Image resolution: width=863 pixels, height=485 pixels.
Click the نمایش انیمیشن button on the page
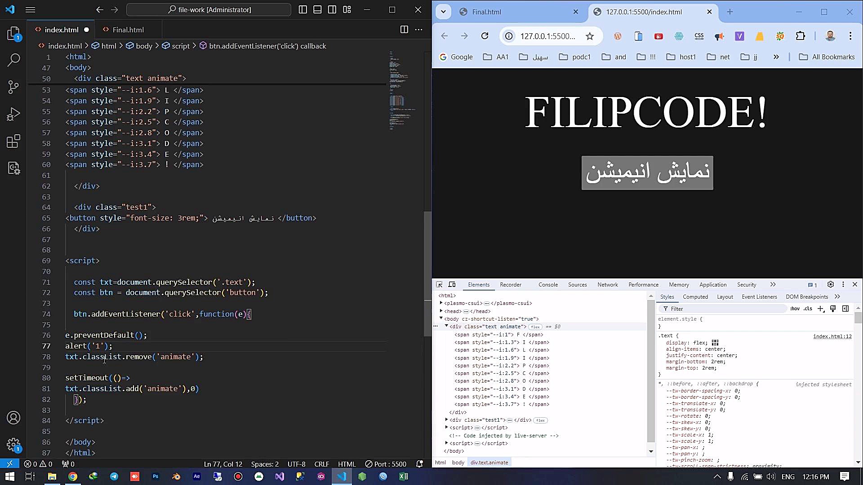[647, 173]
